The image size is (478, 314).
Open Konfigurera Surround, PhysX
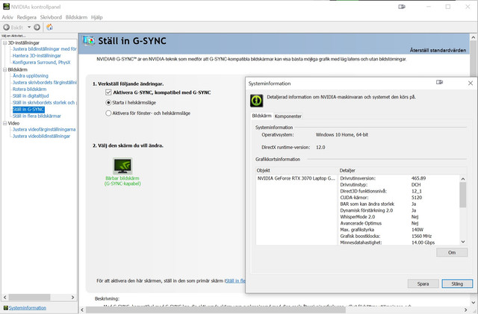tap(42, 63)
